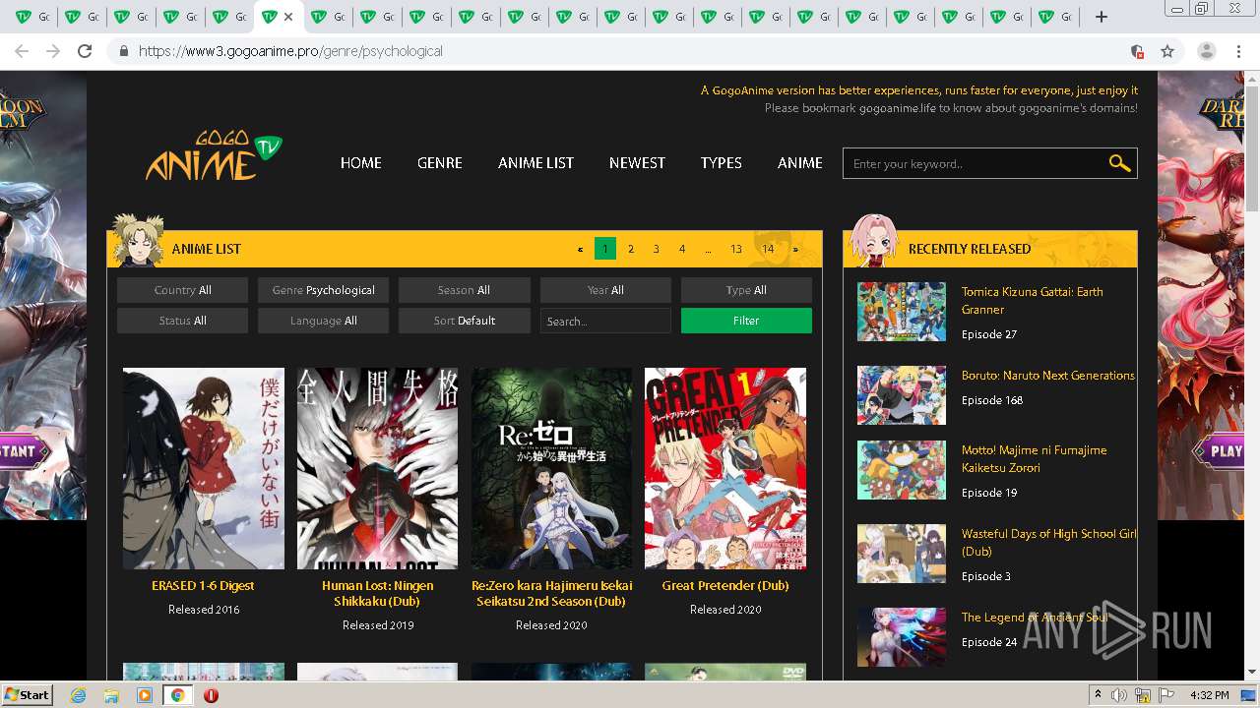The height and width of the screenshot is (708, 1260).
Task: Go to page 3 of anime list
Action: click(x=657, y=249)
